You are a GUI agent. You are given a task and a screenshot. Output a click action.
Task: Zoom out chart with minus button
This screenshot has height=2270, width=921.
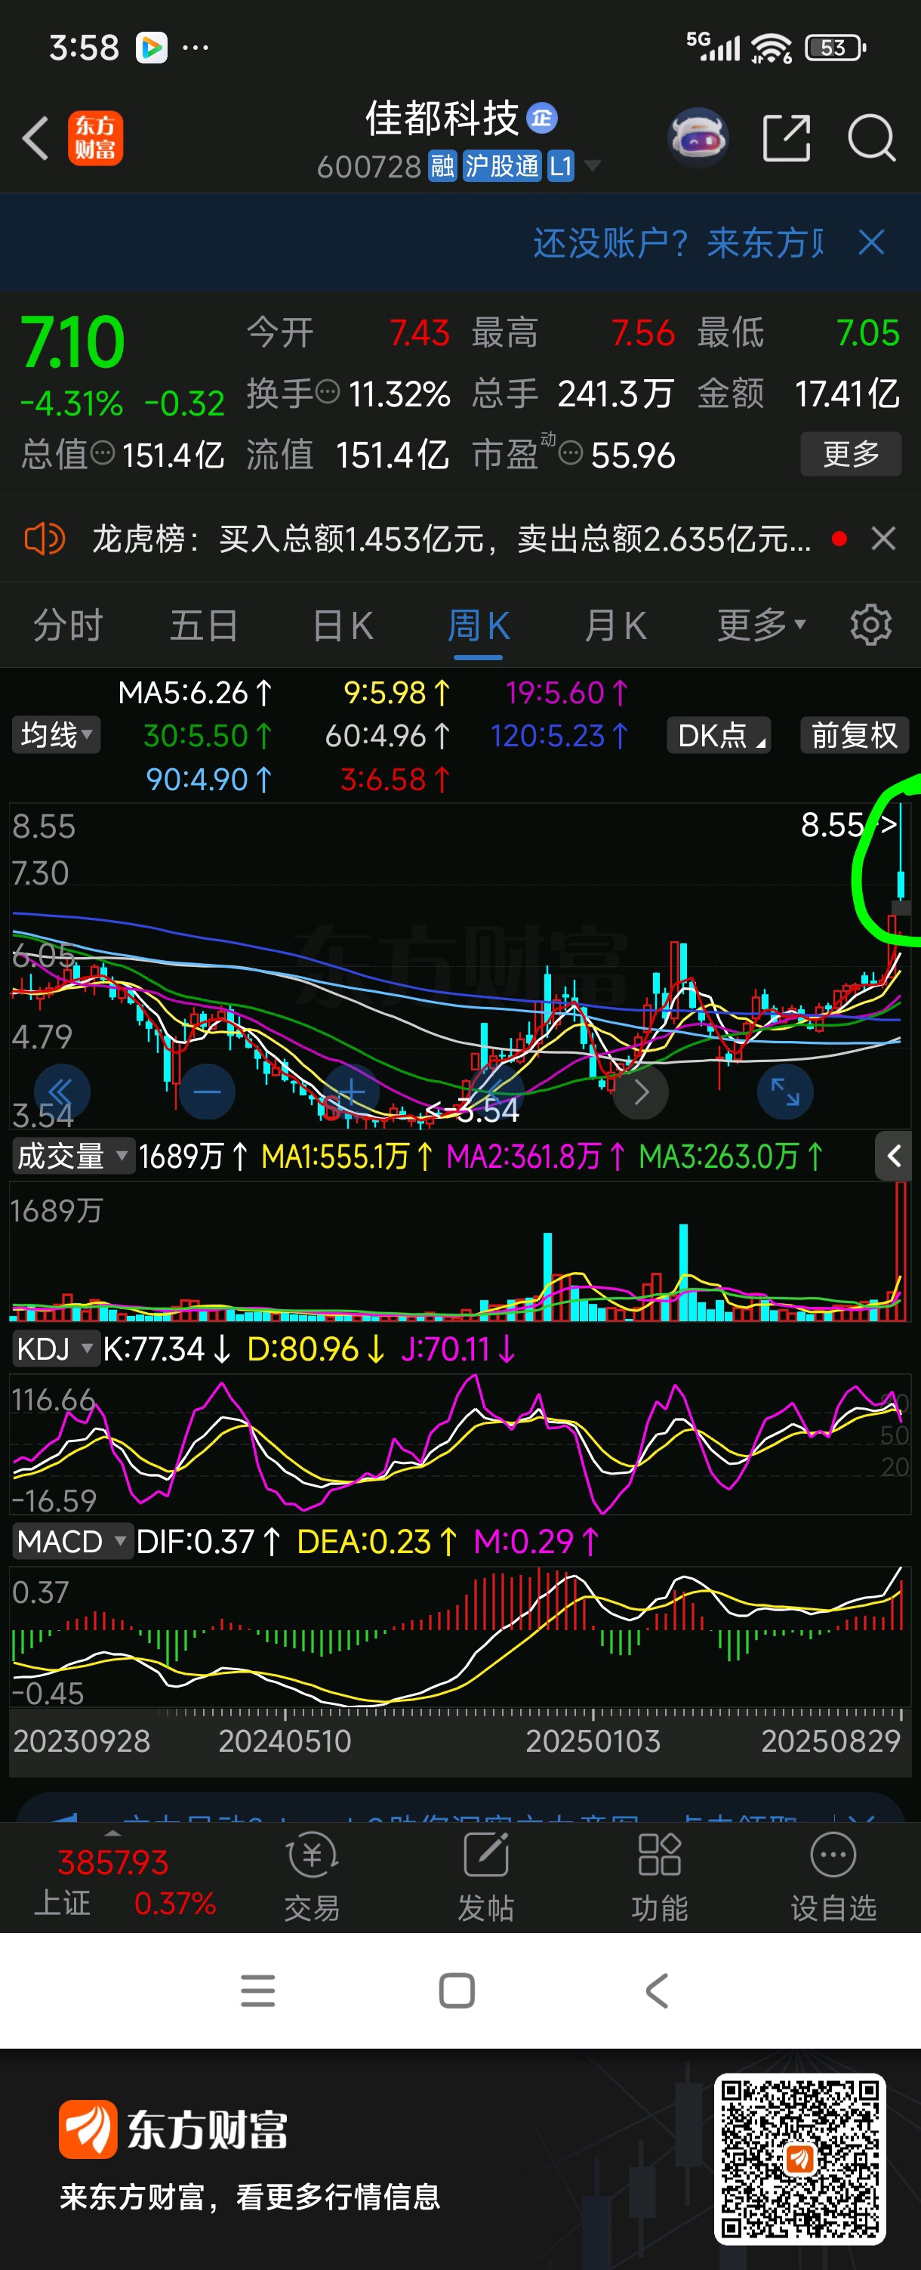[x=207, y=1093]
